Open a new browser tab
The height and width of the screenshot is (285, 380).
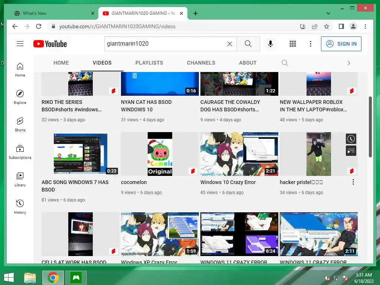pos(195,13)
